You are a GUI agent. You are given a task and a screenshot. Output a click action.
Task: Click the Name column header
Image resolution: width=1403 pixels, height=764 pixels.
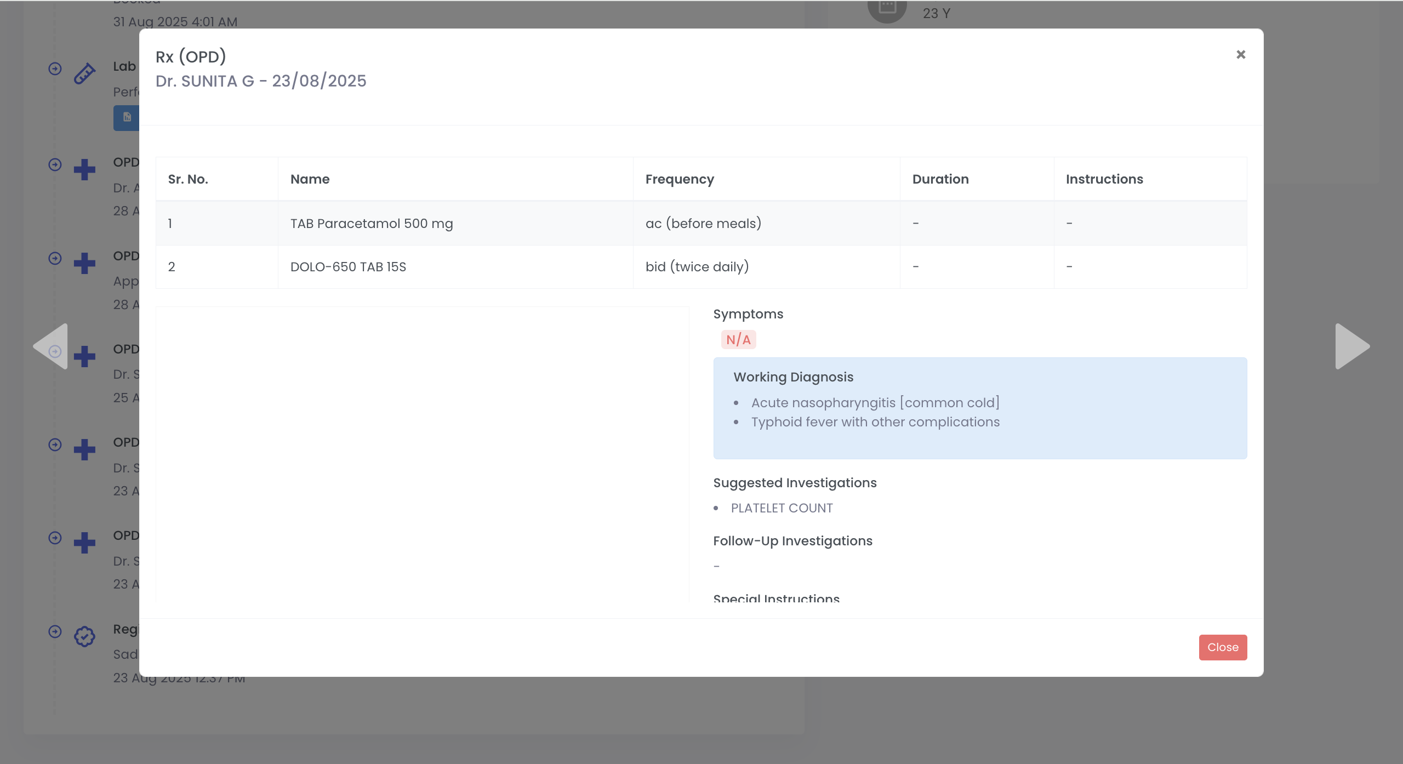point(310,179)
